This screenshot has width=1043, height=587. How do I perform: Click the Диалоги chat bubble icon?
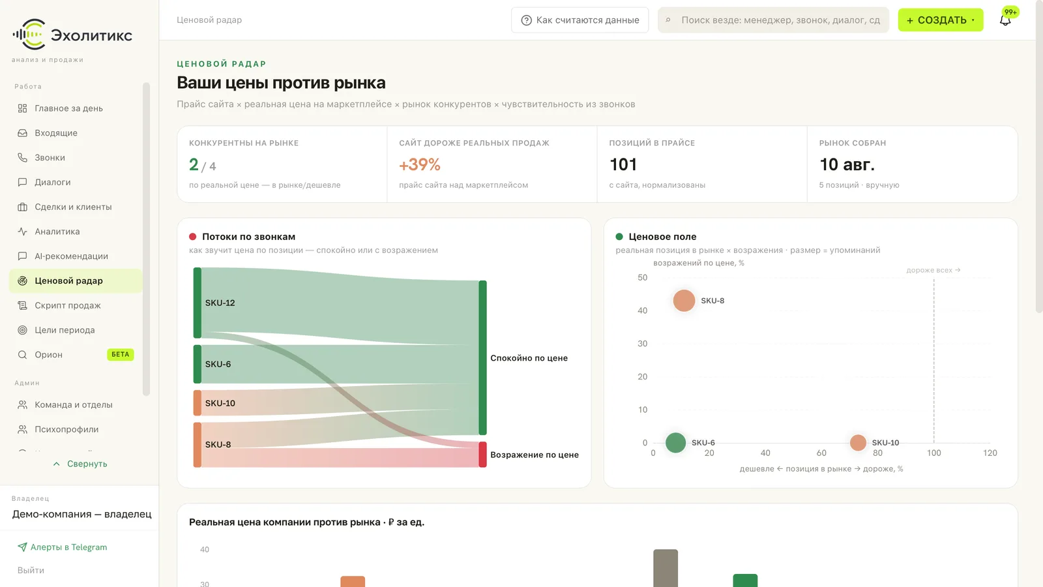tap(22, 183)
